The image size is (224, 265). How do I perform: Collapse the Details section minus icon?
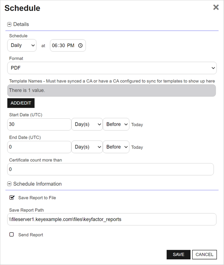click(x=9, y=24)
